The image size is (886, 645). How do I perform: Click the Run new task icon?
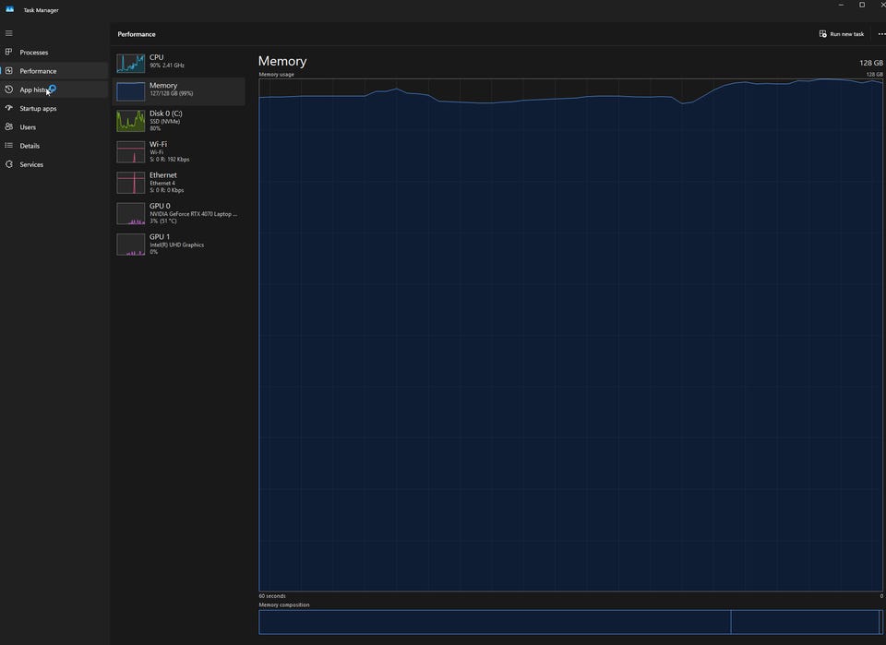(822, 34)
